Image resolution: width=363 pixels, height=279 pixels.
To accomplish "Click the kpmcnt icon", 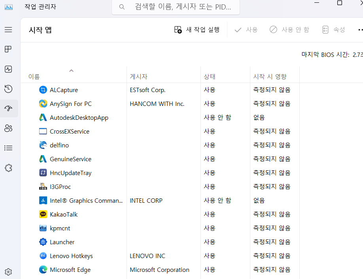I will coord(43,228).
